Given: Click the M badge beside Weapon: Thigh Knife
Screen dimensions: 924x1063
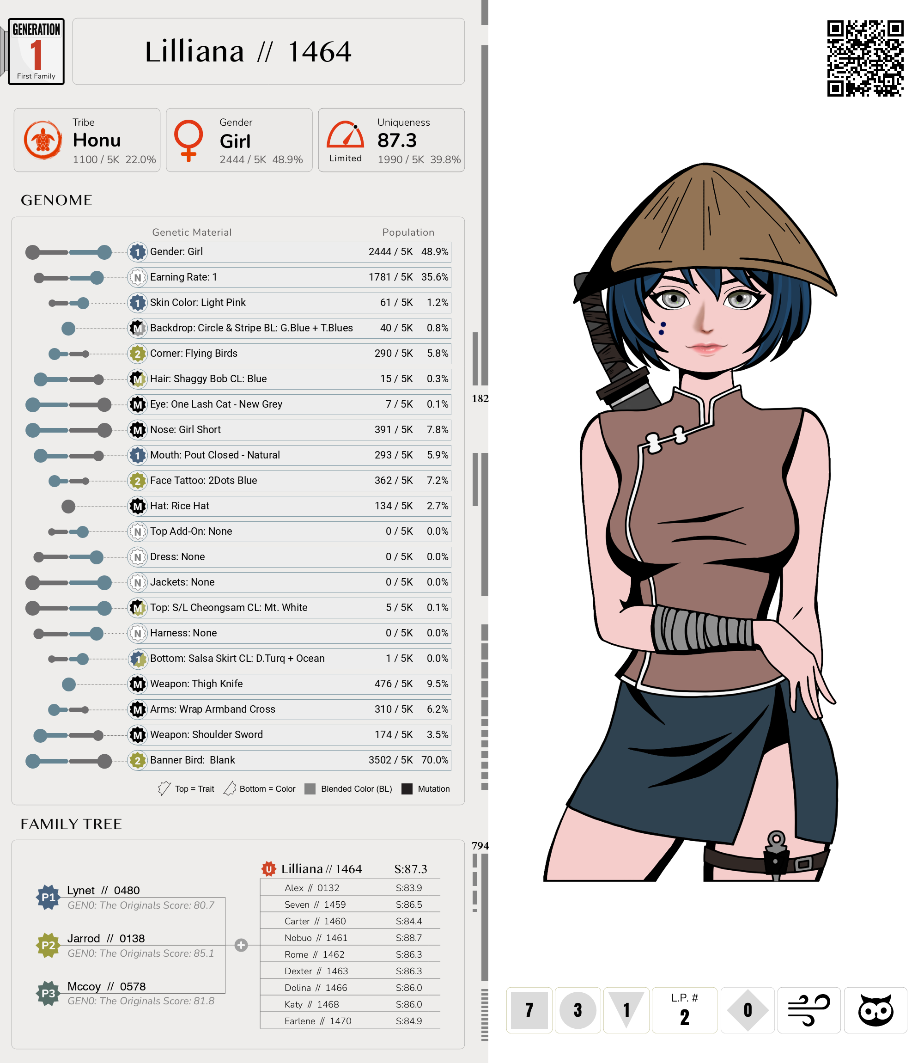Looking at the screenshot, I should pos(137,684).
